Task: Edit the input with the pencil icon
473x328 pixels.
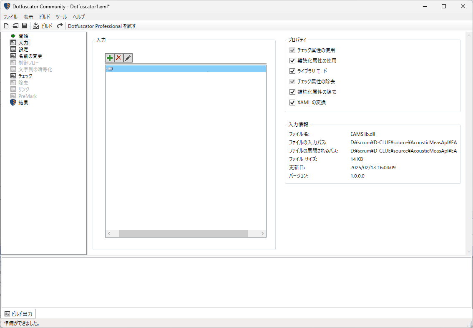Action: (128, 58)
